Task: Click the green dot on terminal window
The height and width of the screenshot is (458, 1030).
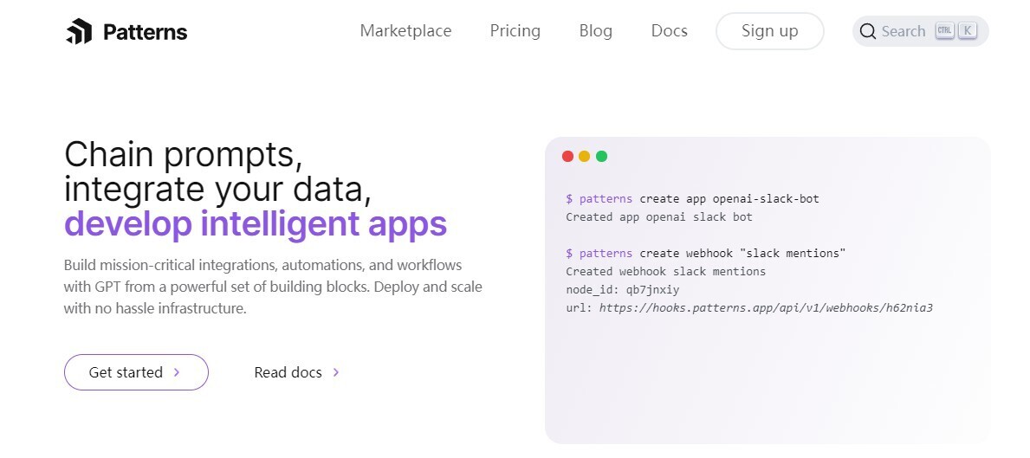Action: (x=601, y=156)
